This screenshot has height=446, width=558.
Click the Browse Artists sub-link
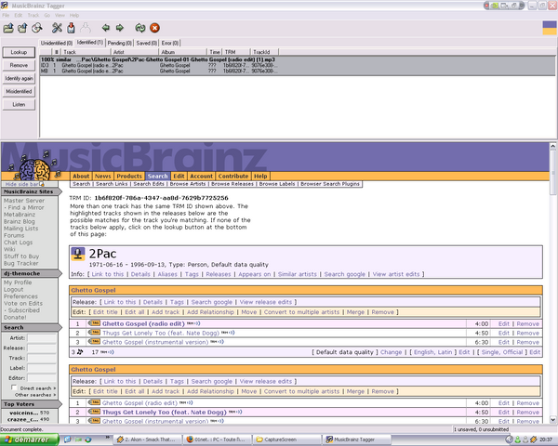click(x=188, y=184)
